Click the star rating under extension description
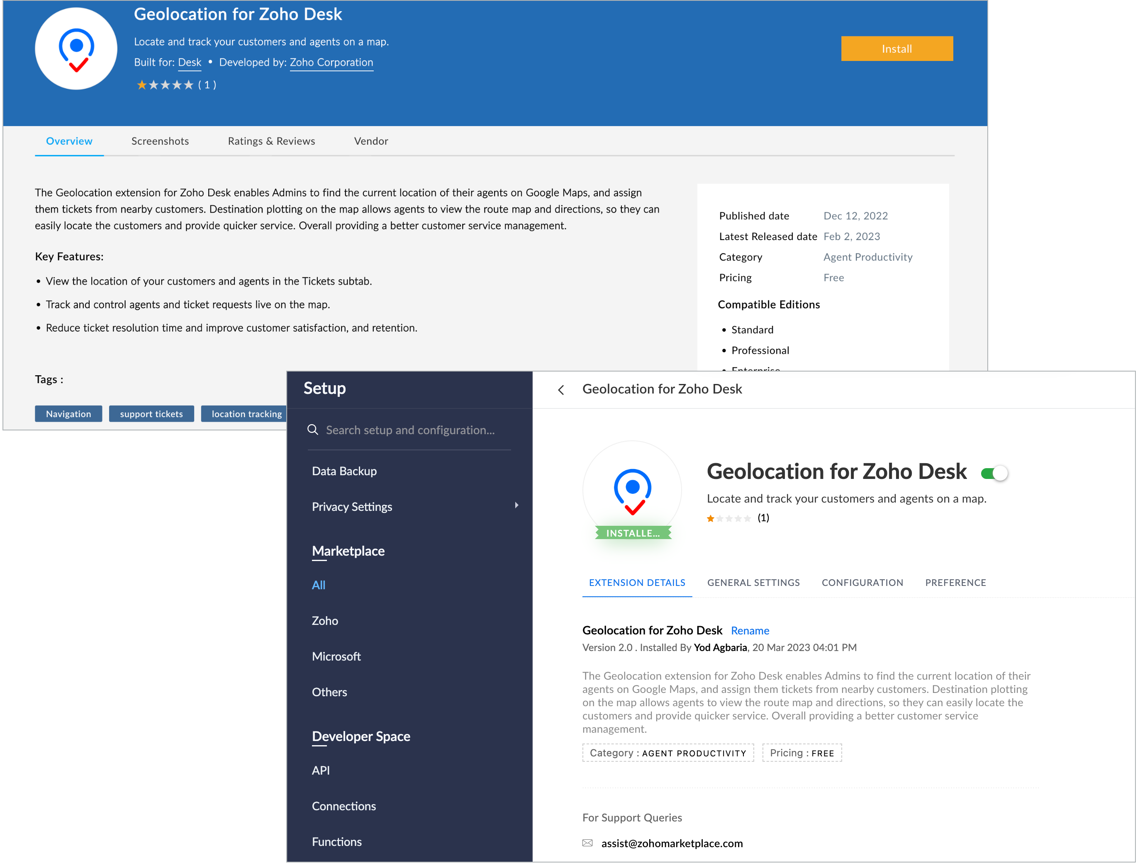This screenshot has width=1140, height=865. pyautogui.click(x=728, y=518)
